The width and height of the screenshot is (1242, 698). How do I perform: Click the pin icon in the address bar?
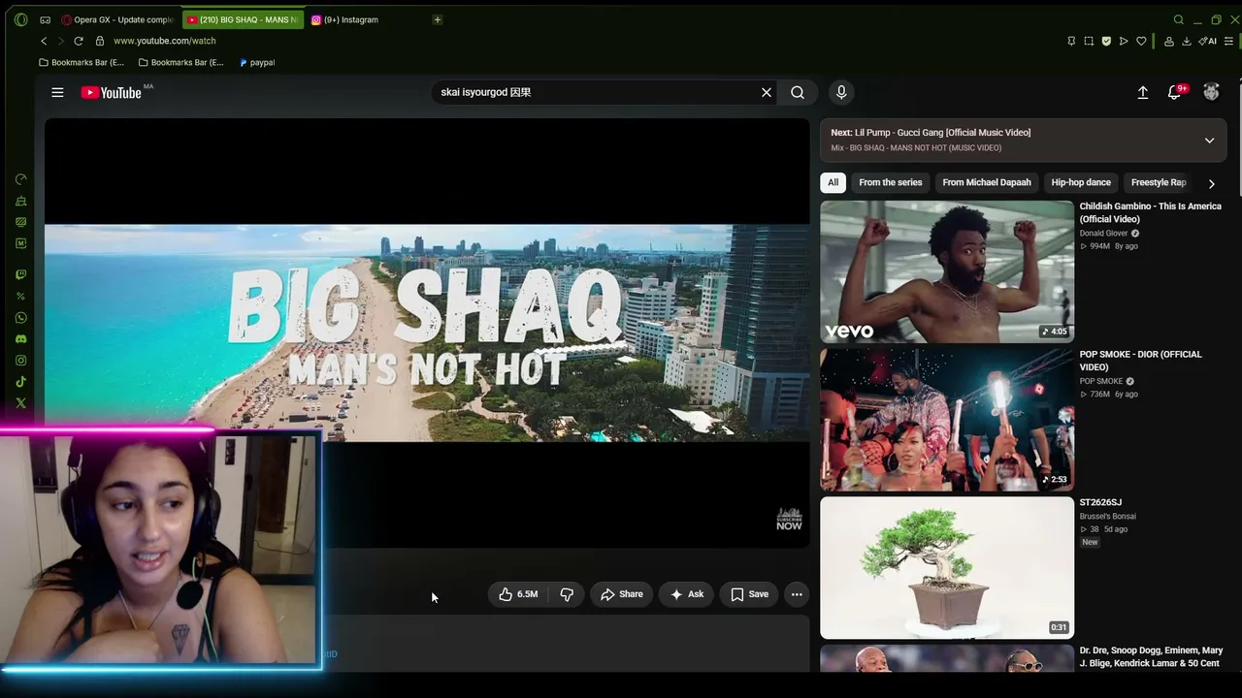coord(1071,41)
